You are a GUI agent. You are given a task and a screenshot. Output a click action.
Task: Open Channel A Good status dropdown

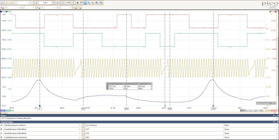(276, 125)
